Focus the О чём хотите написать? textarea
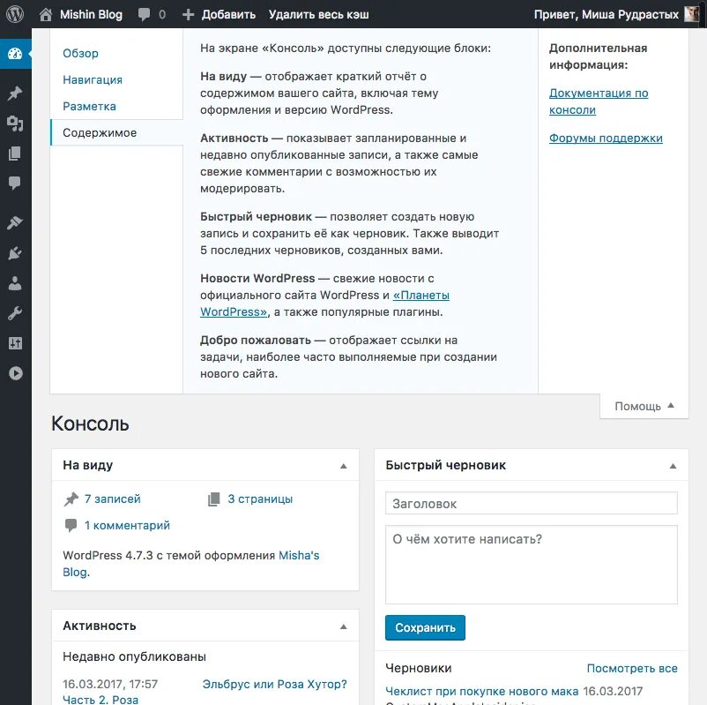Viewport: 707px width, 705px height. pos(532,565)
